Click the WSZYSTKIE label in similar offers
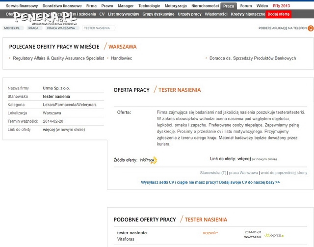This screenshot has height=247, width=314. click(x=253, y=237)
